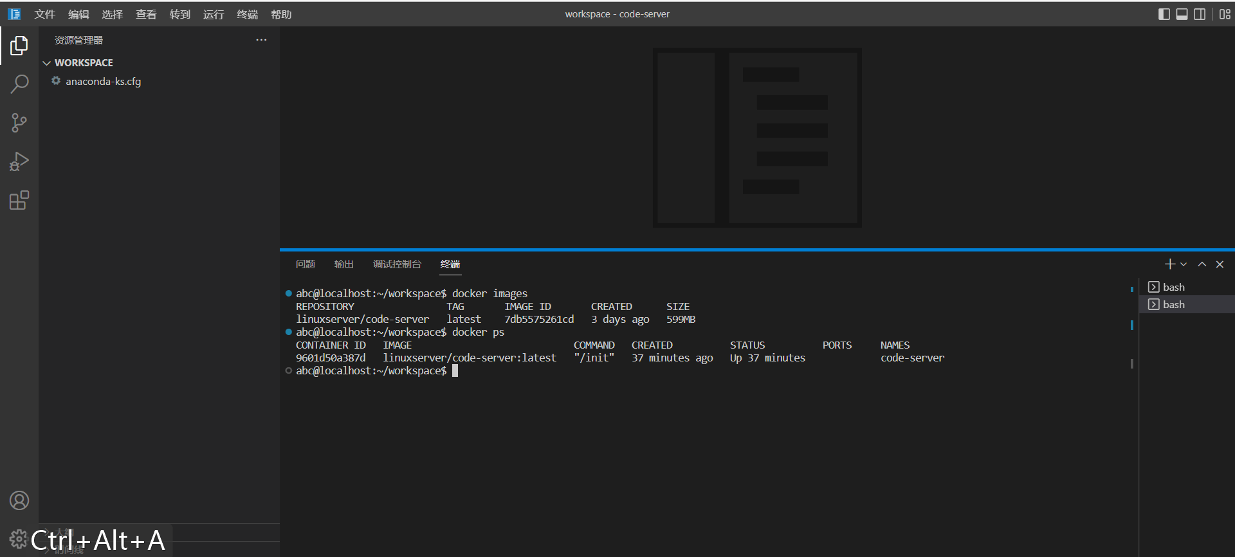Open the customize layout icon

pos(1225,14)
